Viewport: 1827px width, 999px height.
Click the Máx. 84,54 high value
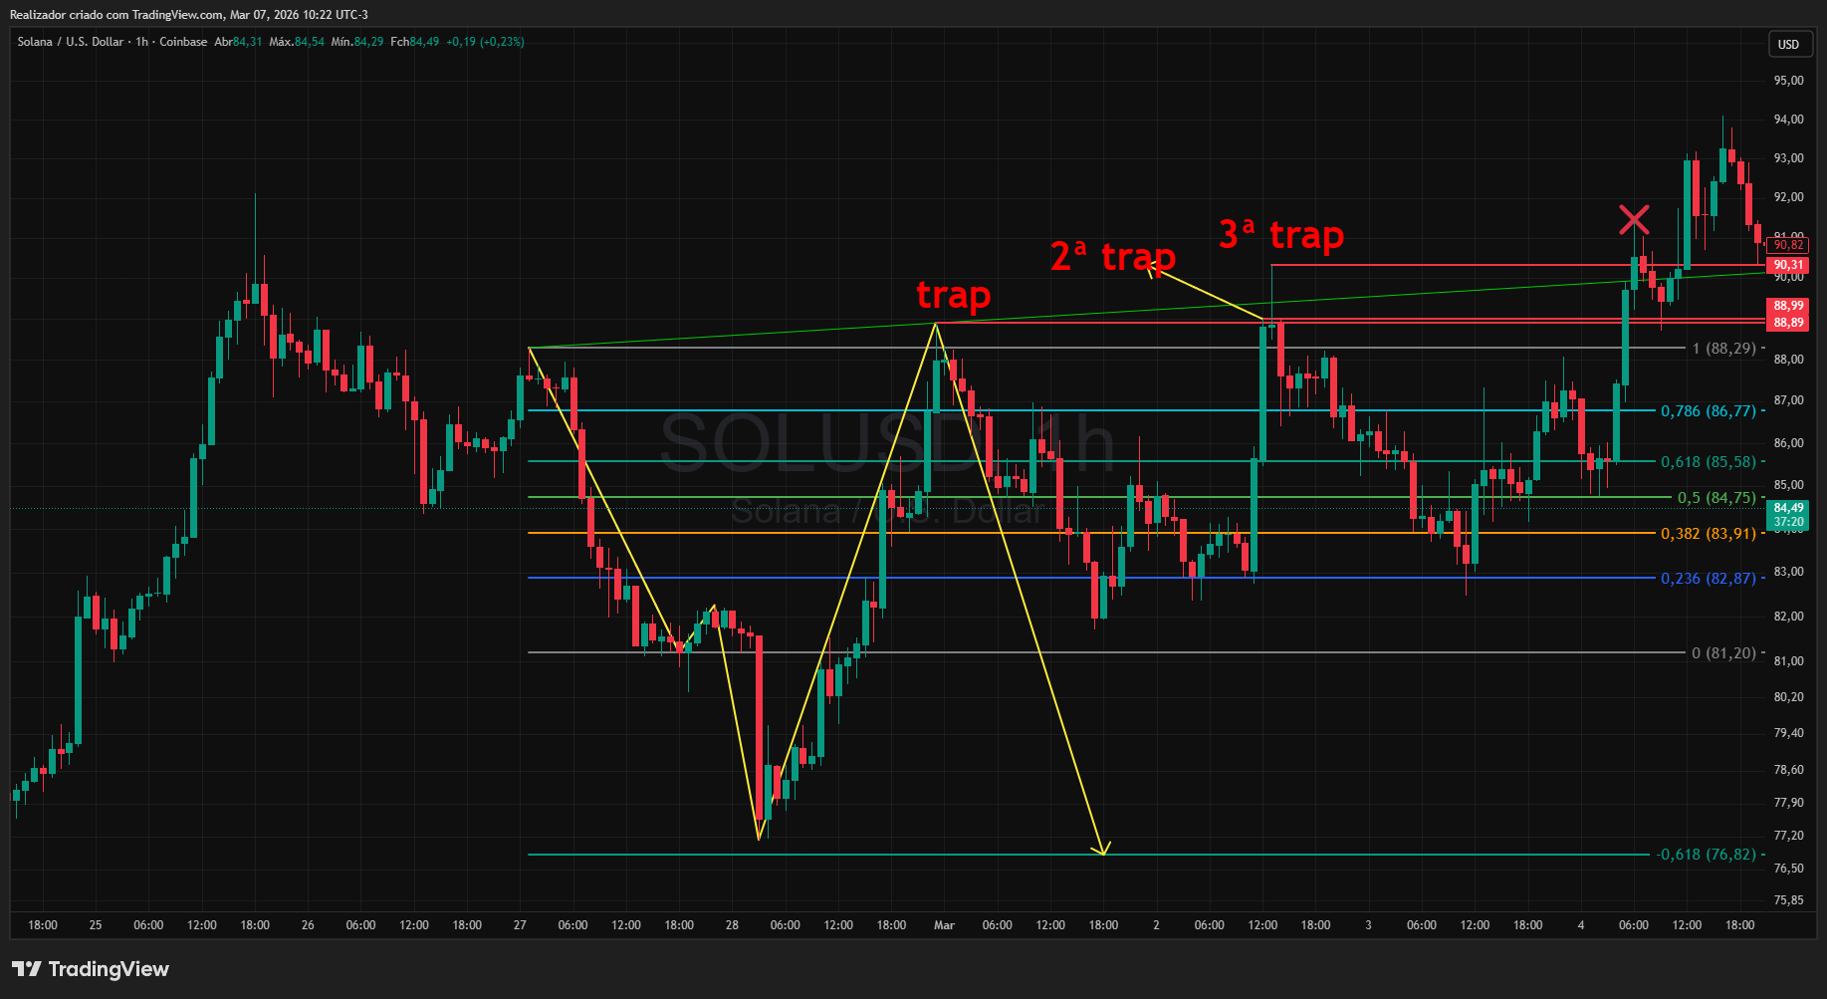[x=297, y=42]
